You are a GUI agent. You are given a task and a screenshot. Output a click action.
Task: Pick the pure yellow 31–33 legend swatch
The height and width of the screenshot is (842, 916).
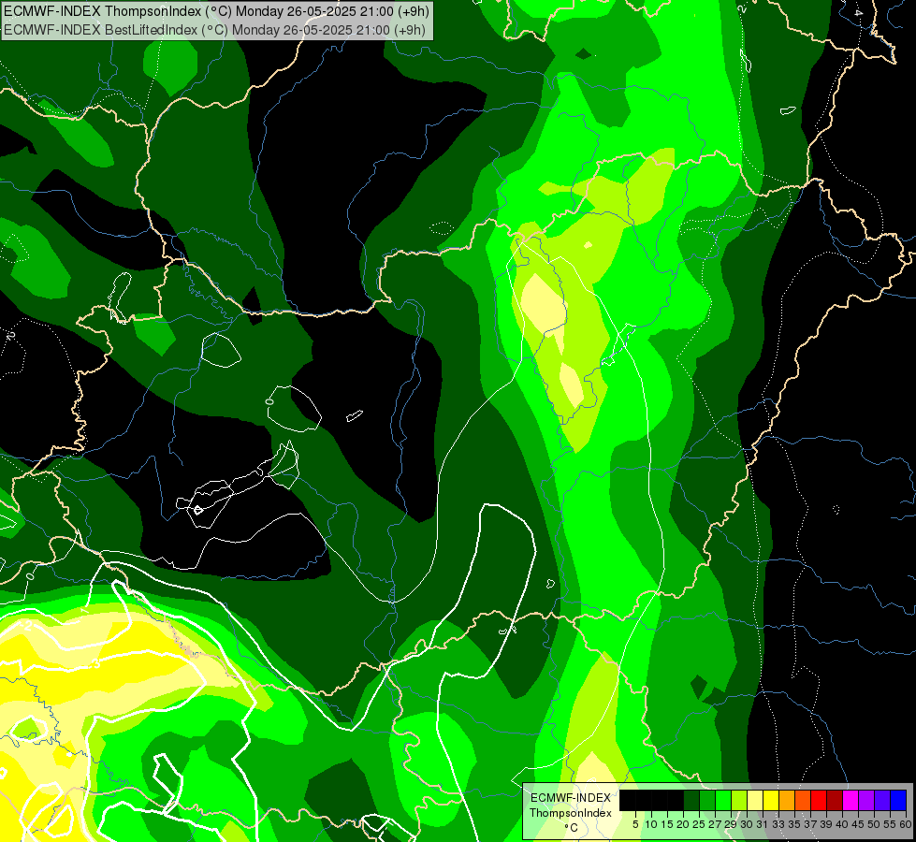point(771,800)
